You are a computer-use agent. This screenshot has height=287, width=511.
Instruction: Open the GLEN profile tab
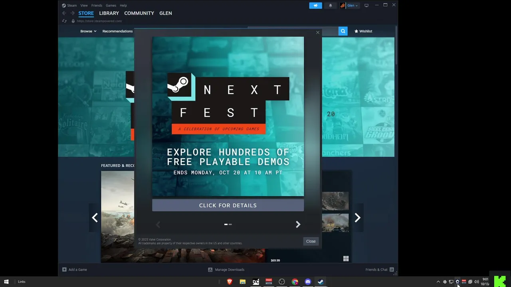click(166, 13)
